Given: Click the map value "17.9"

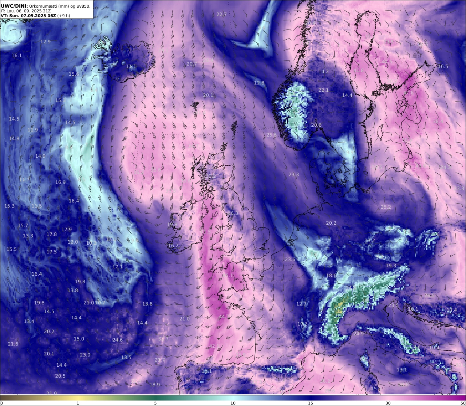Looking at the screenshot, I should 67,230.
